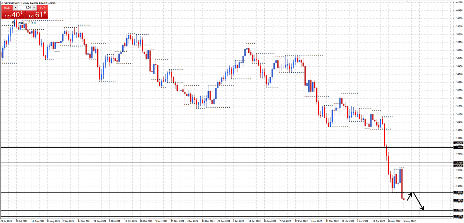Click the 1.26750 horizontal line price tag

(458, 163)
